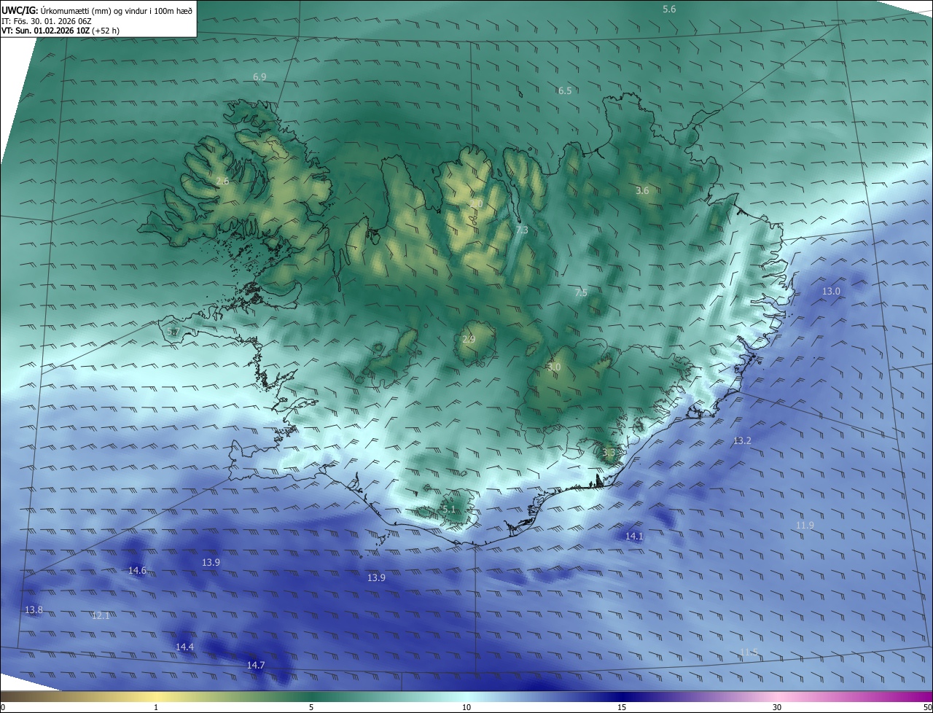Click the 1 tick on the color scale
This screenshot has width=933, height=713.
(156, 707)
